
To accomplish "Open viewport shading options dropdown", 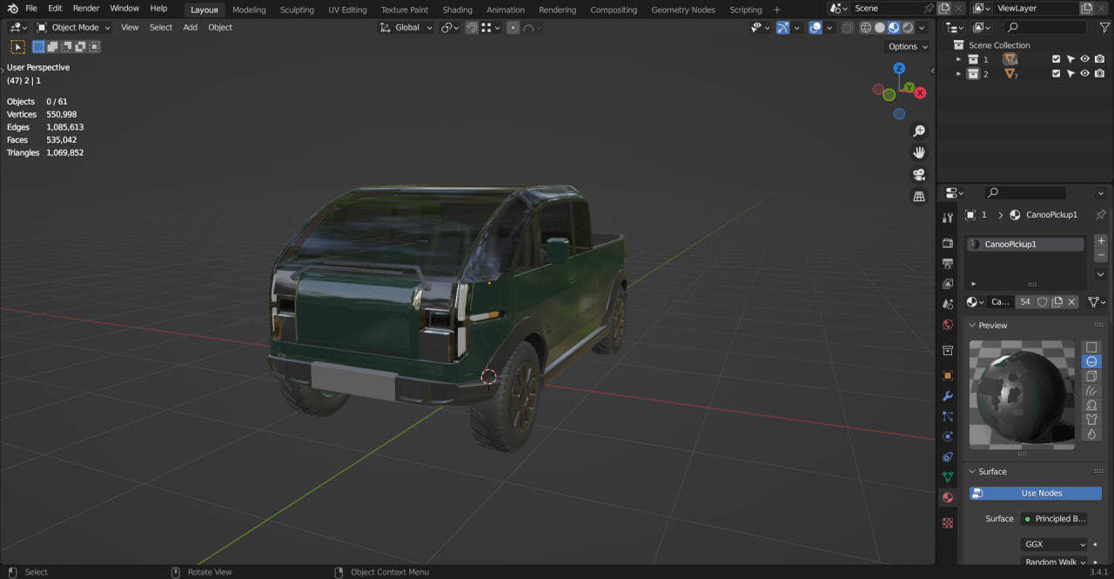I will tap(923, 27).
